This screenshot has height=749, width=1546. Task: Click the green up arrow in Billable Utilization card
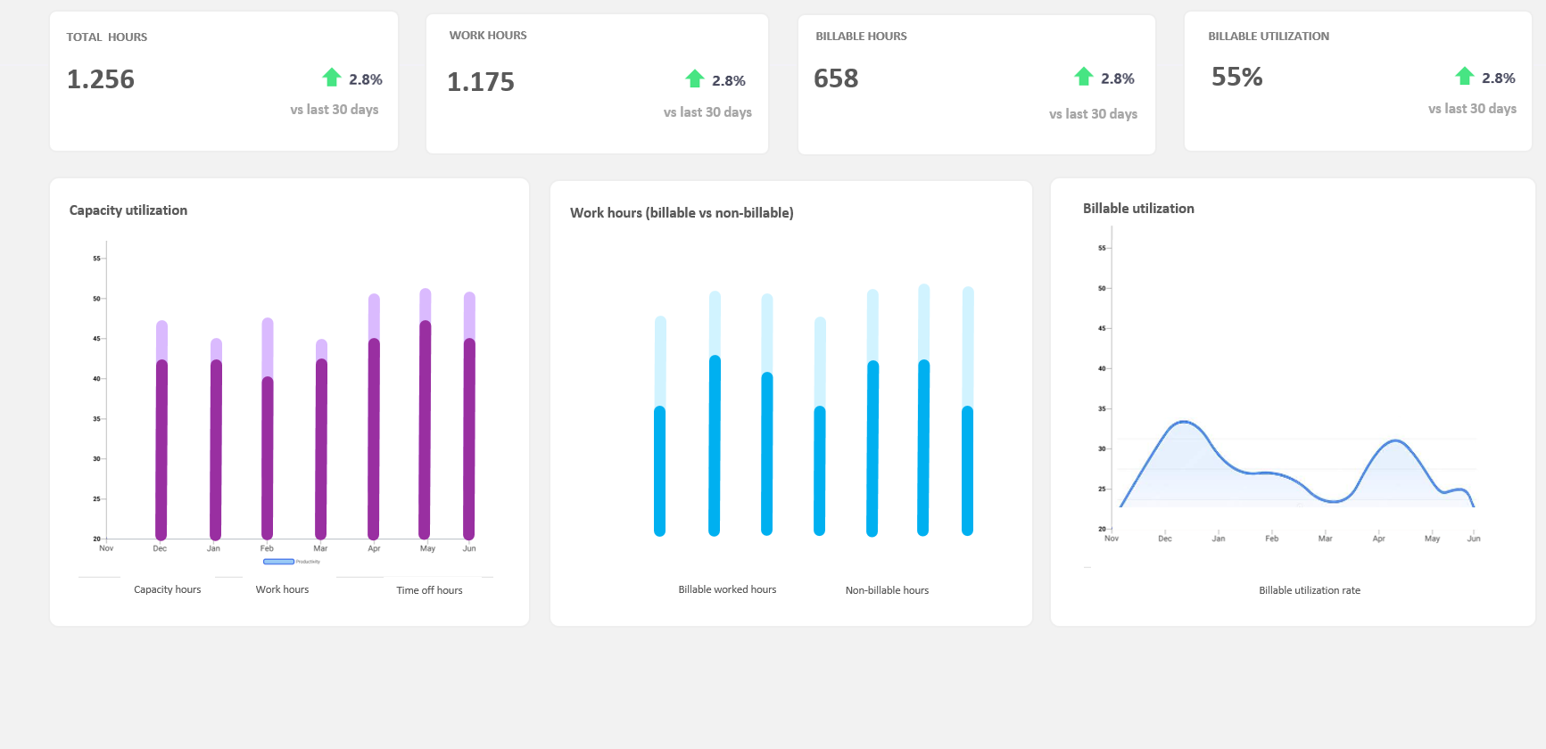point(1465,76)
